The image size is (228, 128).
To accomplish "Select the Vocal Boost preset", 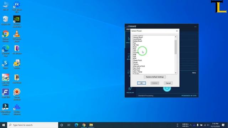I will 137,39.
